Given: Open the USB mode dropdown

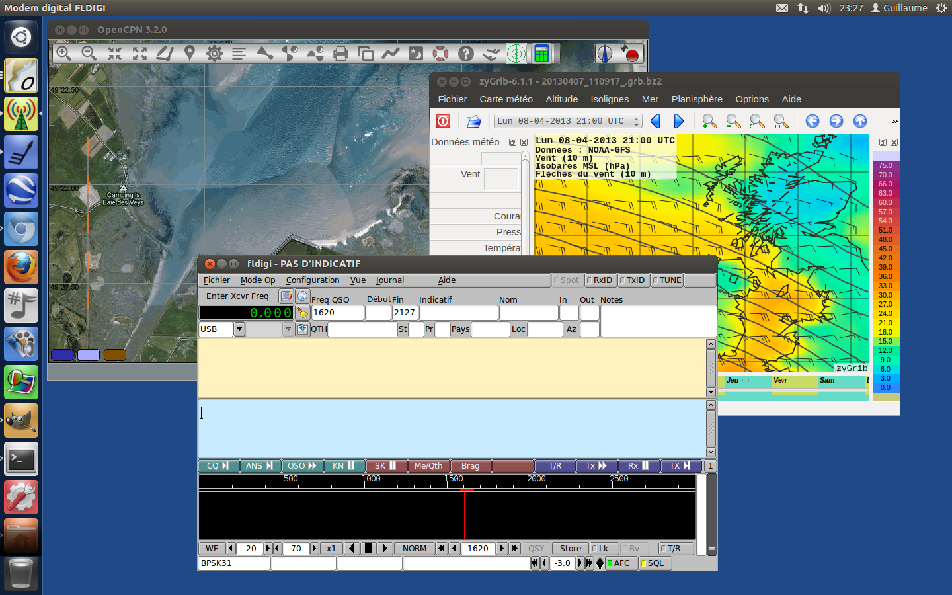Looking at the screenshot, I should (x=239, y=329).
